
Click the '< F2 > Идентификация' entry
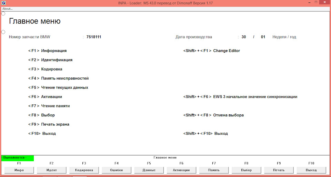[50, 60]
